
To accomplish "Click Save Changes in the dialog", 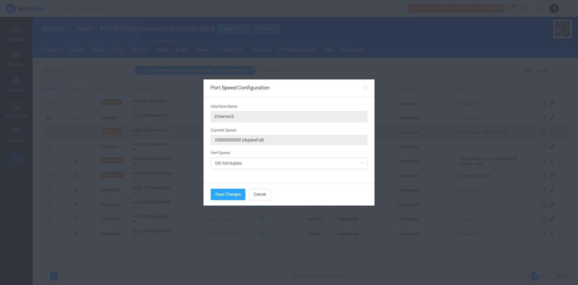I will tap(228, 194).
